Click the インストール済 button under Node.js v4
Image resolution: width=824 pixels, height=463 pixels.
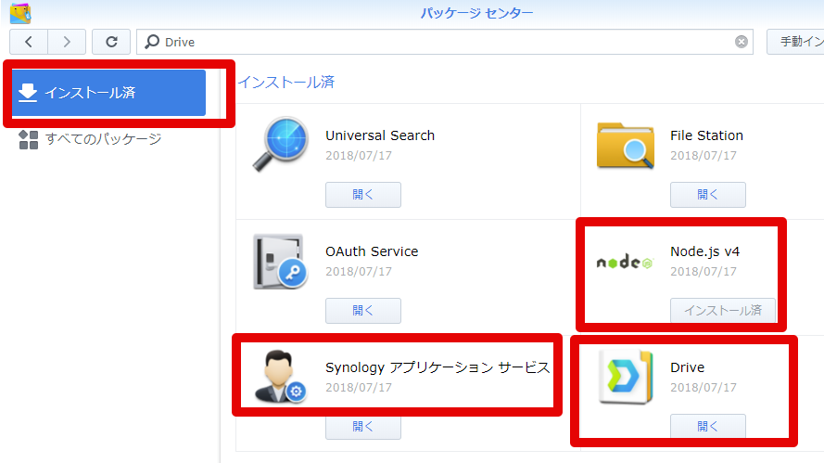(x=723, y=311)
